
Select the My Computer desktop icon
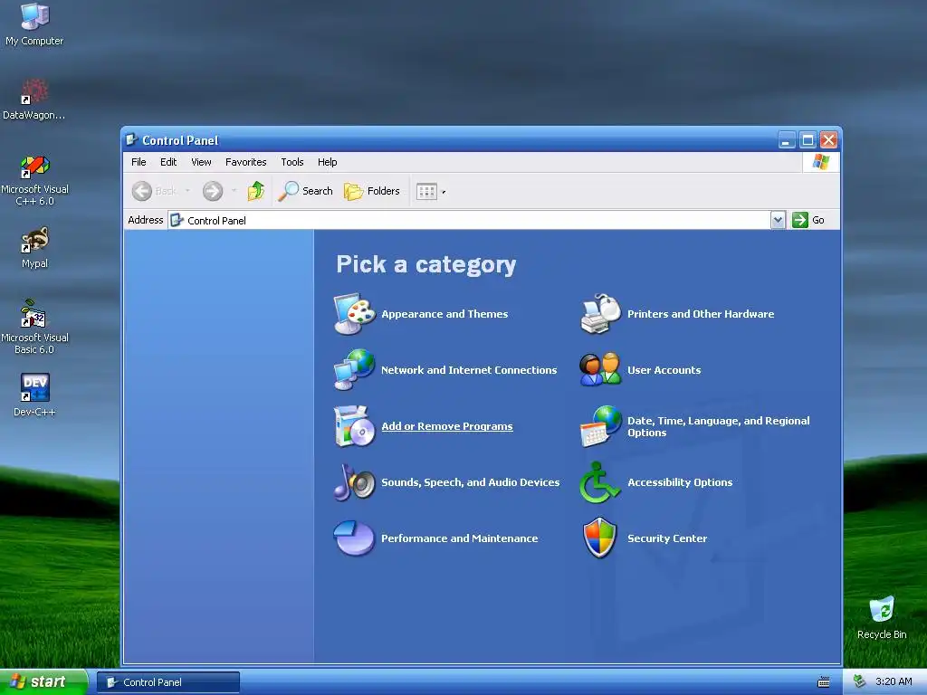[x=34, y=24]
